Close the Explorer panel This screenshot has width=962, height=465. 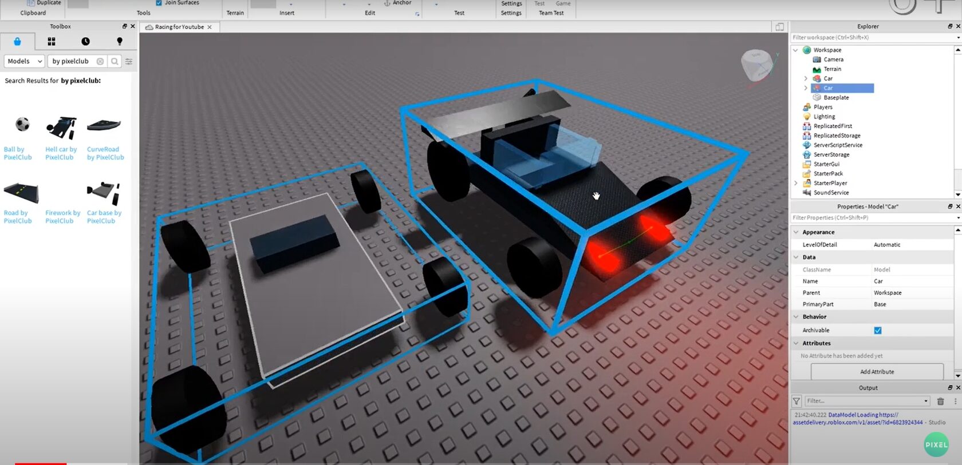coord(958,26)
